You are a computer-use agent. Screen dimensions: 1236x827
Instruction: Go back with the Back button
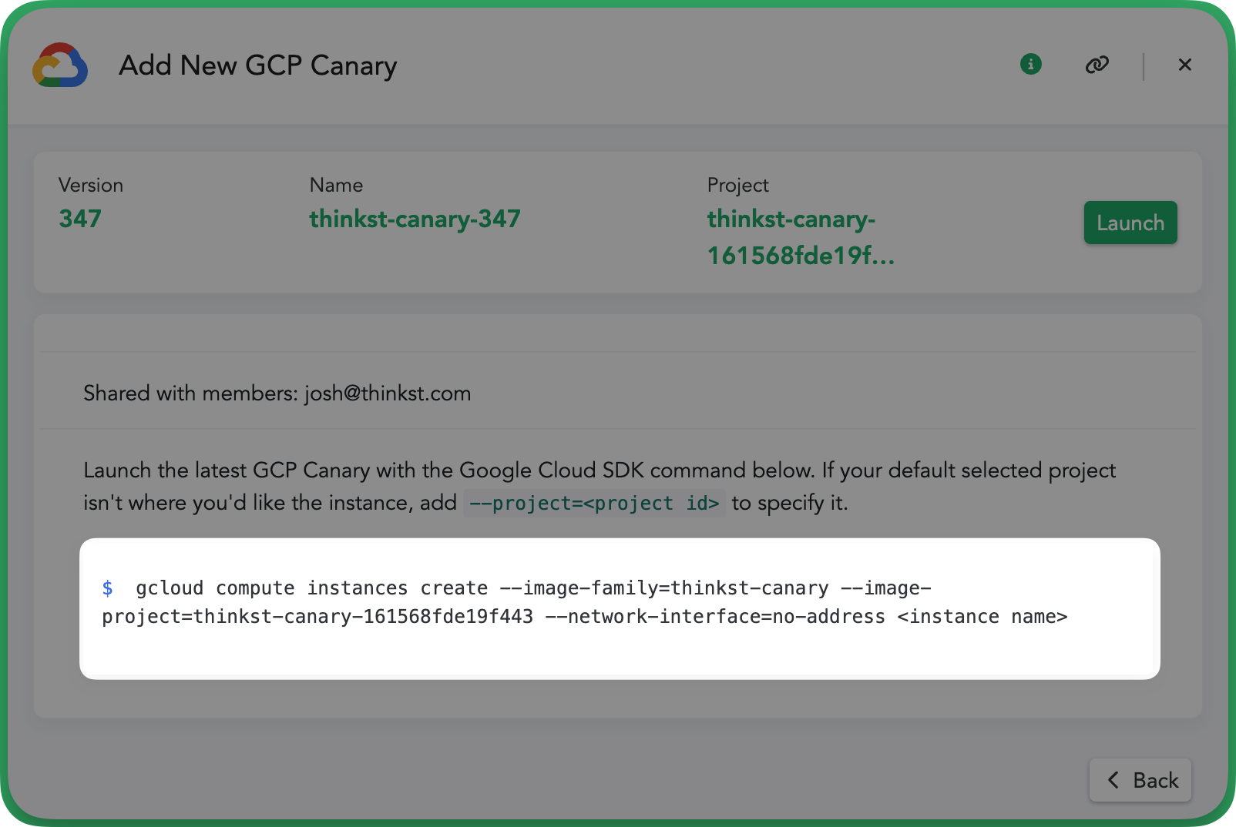(1140, 780)
